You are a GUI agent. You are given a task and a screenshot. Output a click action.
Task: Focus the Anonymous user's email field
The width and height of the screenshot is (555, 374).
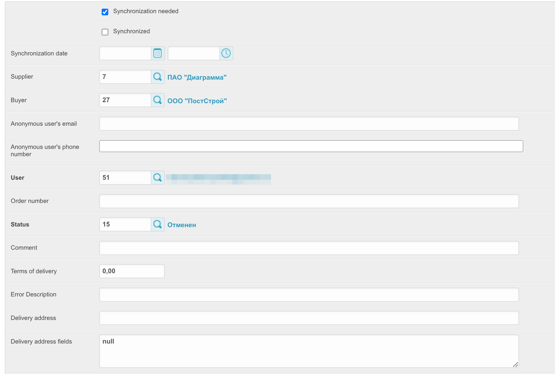[x=309, y=124]
